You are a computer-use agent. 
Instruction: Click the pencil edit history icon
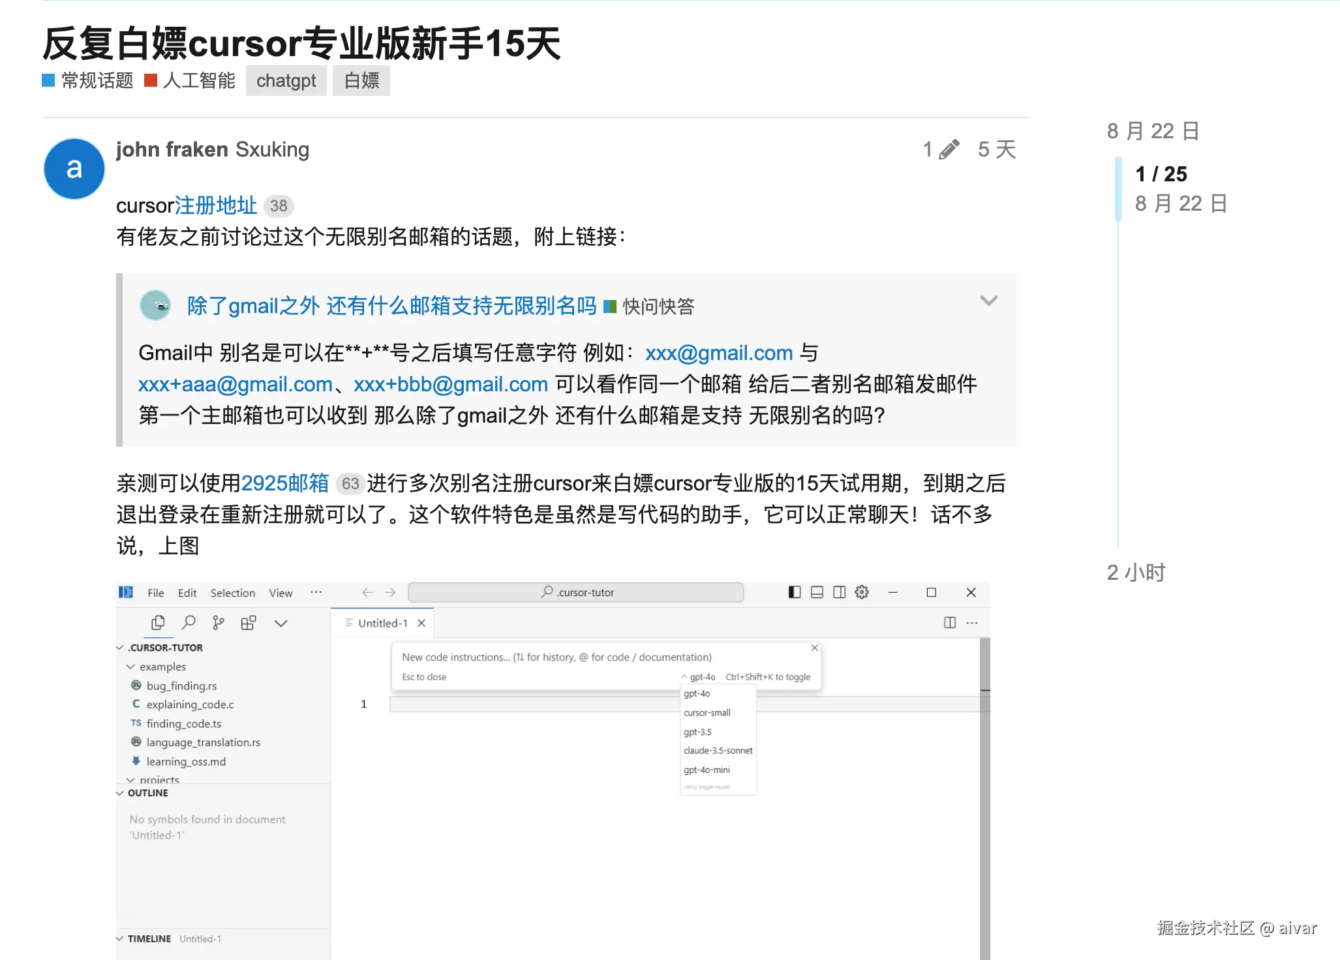pyautogui.click(x=949, y=149)
